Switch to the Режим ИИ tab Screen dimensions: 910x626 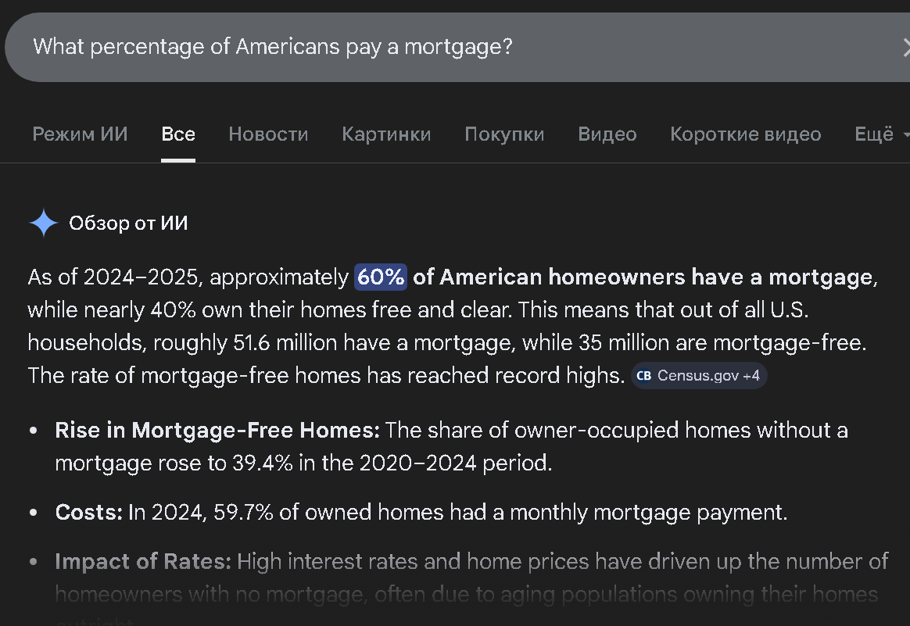[80, 134]
